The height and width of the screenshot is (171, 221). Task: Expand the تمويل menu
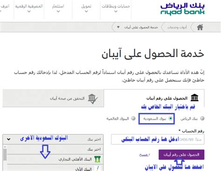coord(86,8)
